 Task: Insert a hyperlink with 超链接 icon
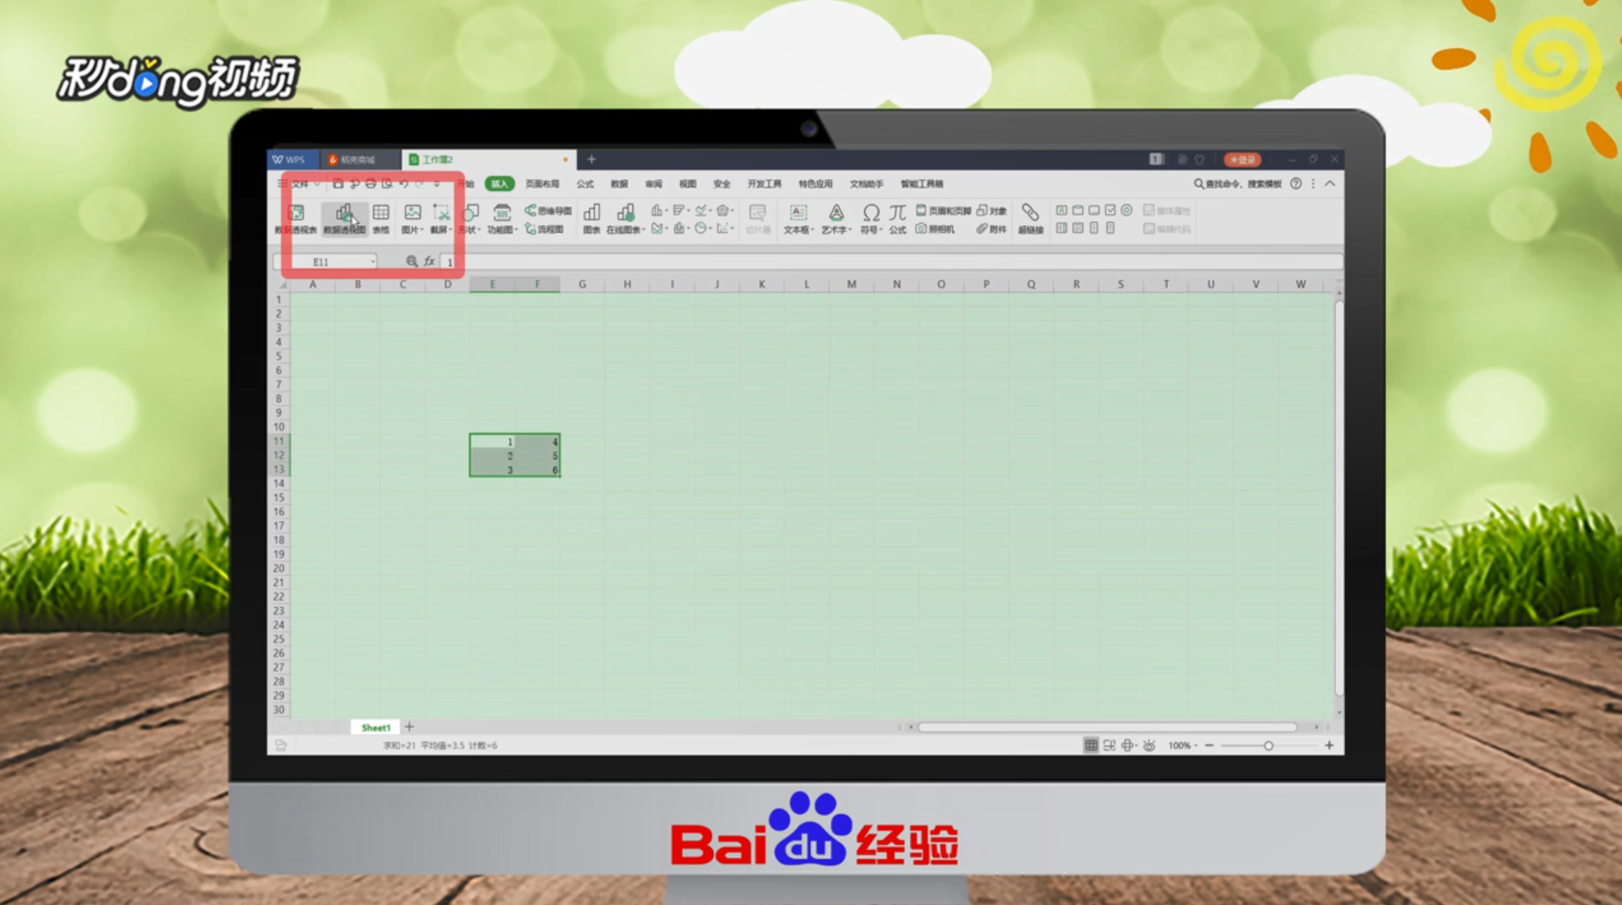tap(1030, 218)
